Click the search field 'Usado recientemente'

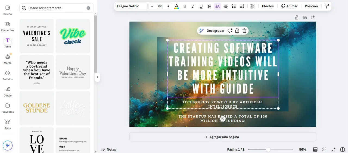(x=57, y=8)
